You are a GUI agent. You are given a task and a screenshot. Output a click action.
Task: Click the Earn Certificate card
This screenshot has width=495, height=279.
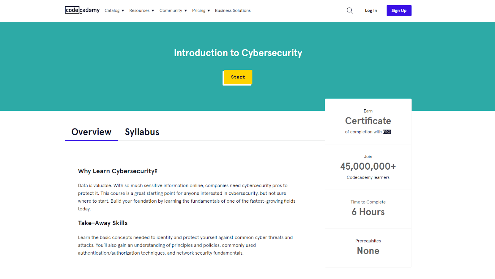pos(368,121)
